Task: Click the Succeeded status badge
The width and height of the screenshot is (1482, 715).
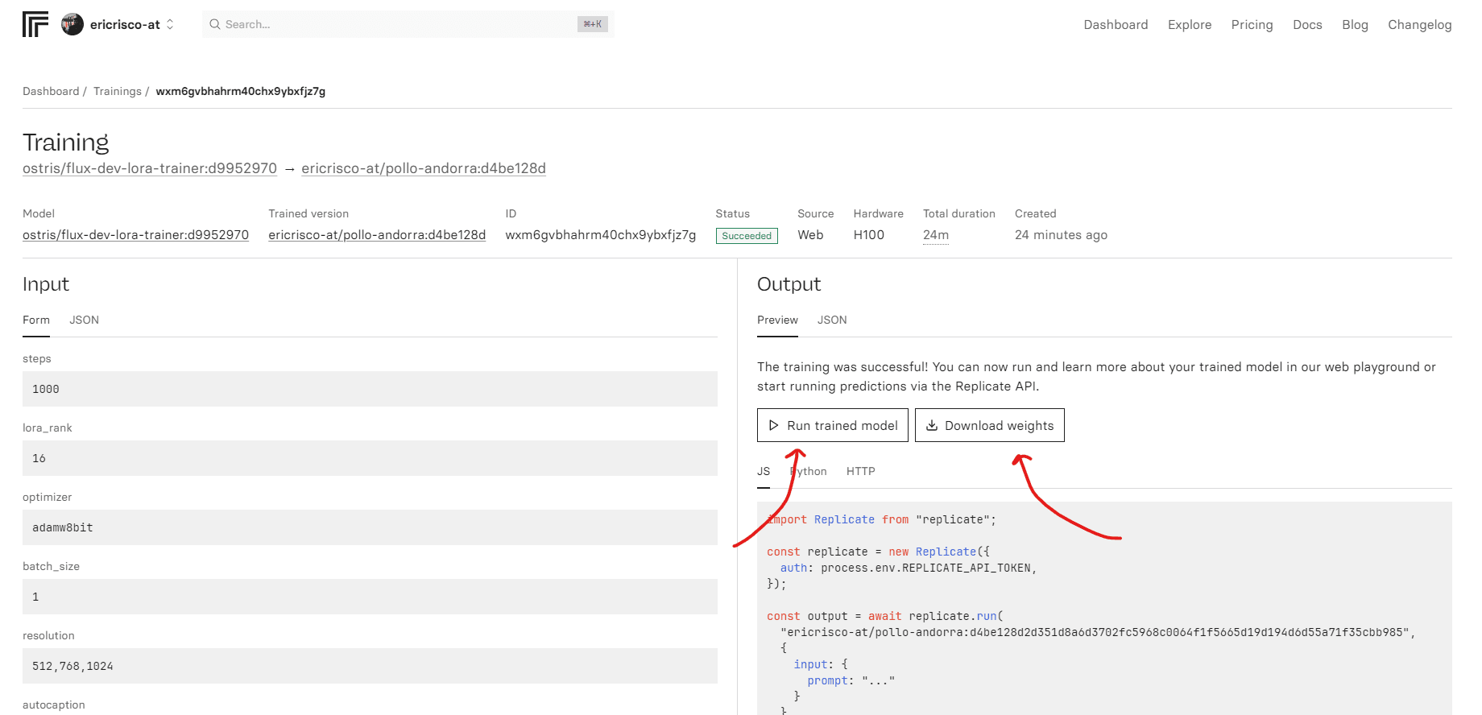Action: pyautogui.click(x=747, y=236)
